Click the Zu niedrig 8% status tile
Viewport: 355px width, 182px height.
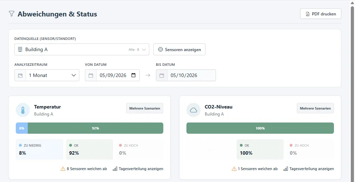tap(39, 149)
